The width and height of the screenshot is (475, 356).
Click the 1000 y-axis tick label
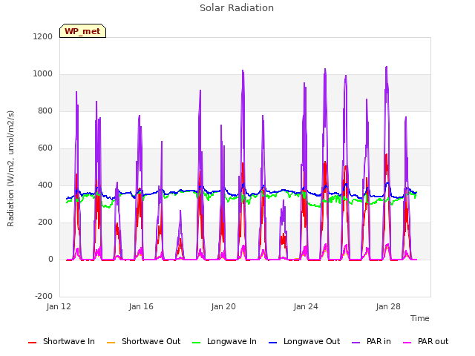[x=43, y=74]
